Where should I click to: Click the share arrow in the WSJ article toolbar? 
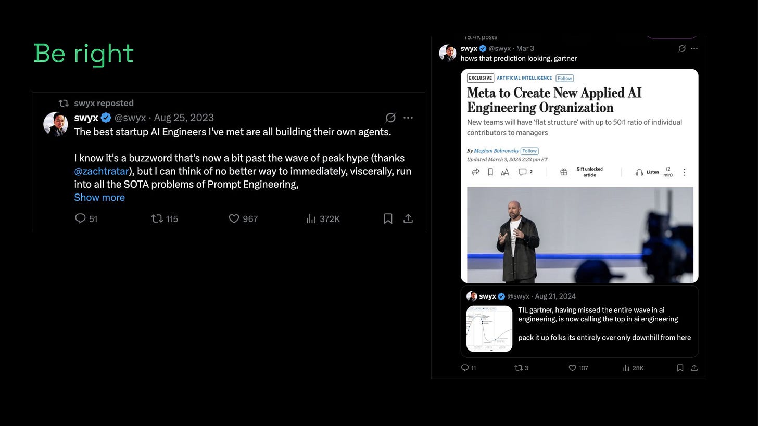pyautogui.click(x=475, y=172)
